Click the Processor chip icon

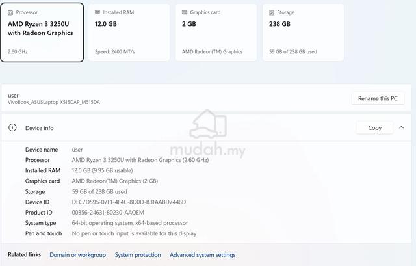(10, 12)
